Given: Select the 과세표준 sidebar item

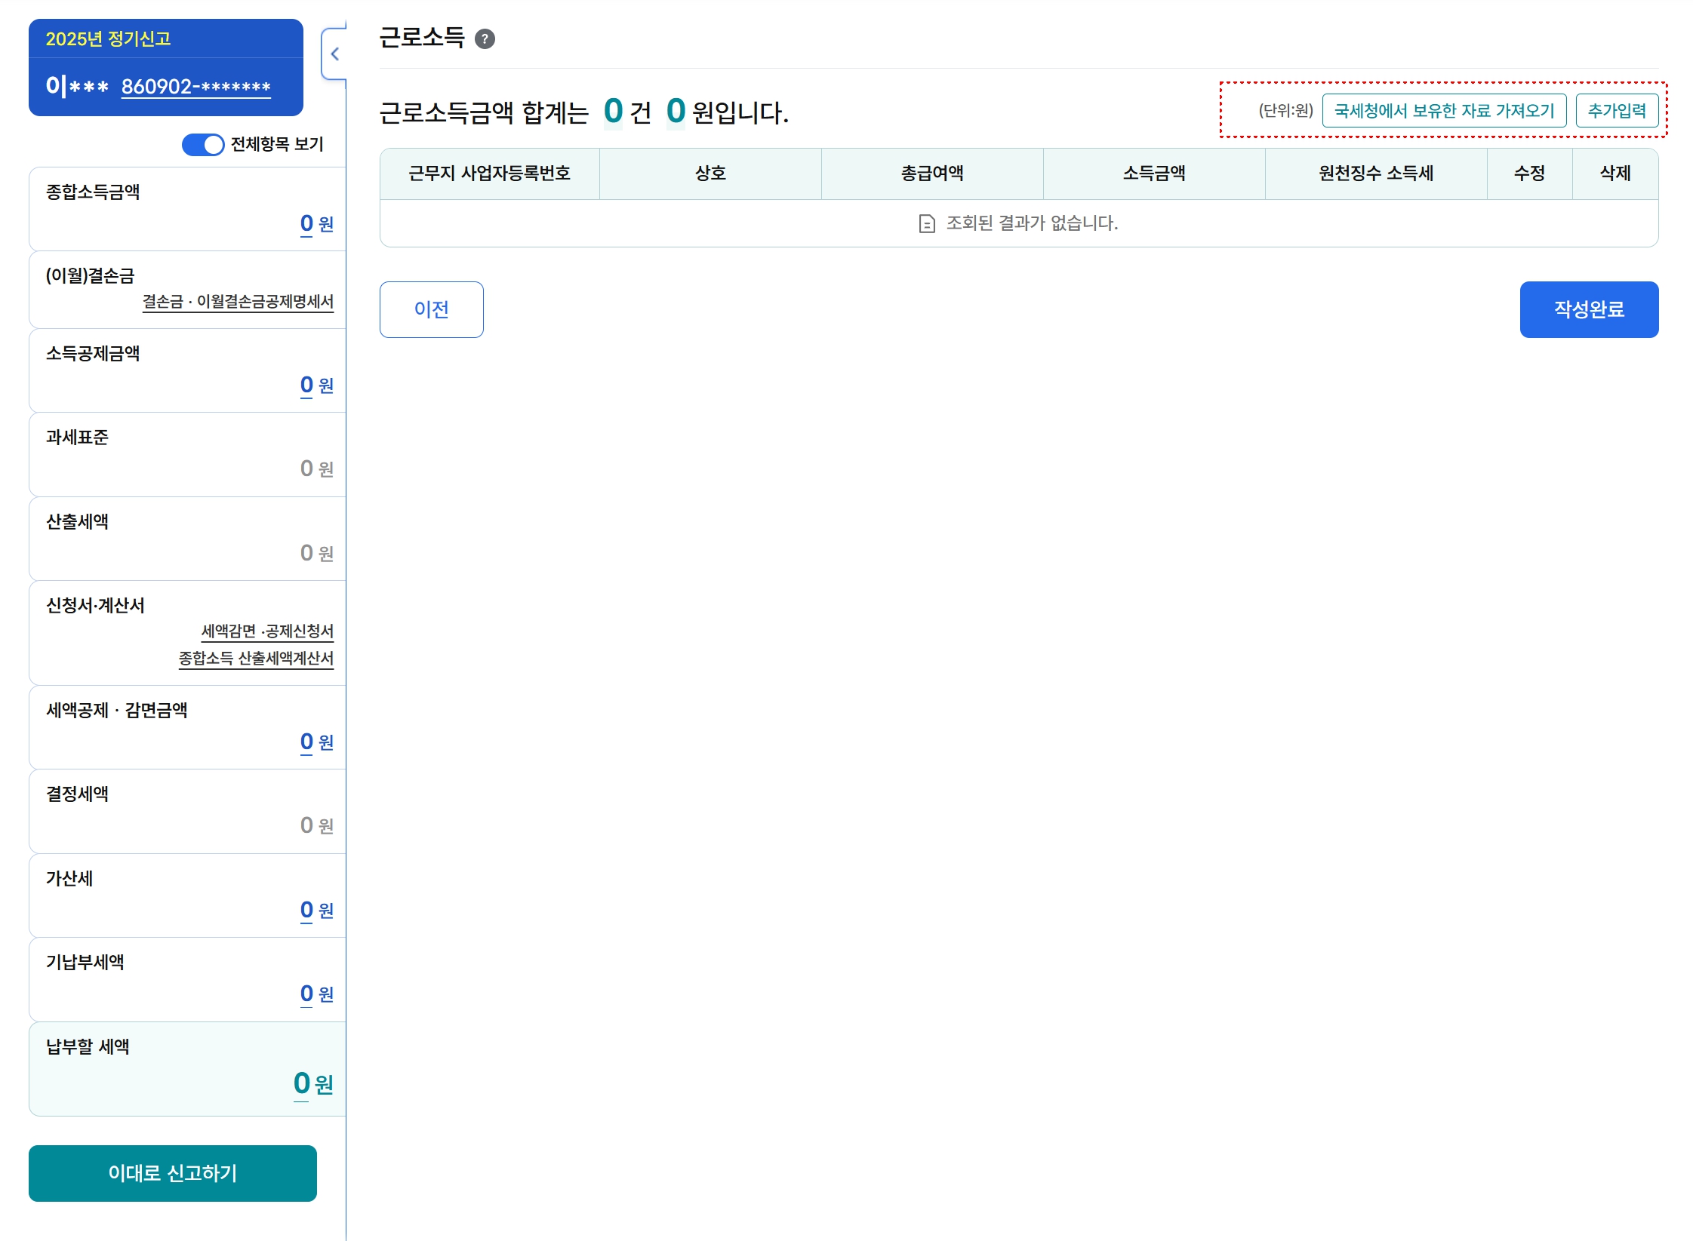Looking at the screenshot, I should click(187, 454).
